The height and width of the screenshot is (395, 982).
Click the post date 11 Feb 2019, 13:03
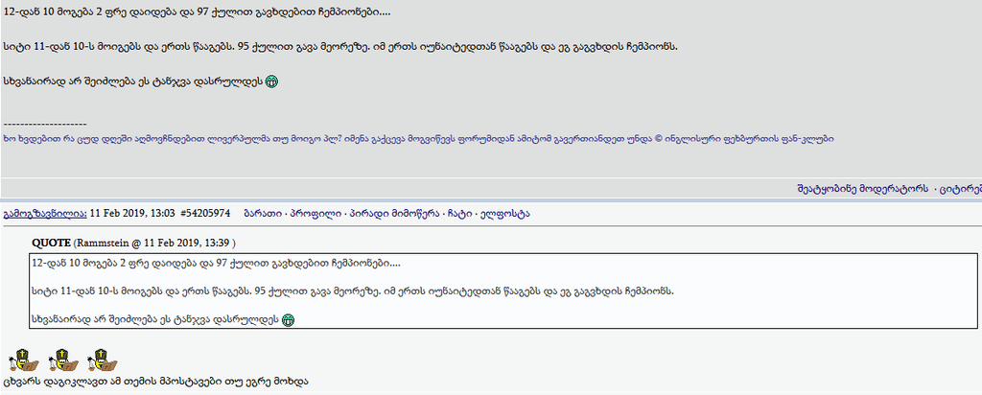pos(132,214)
